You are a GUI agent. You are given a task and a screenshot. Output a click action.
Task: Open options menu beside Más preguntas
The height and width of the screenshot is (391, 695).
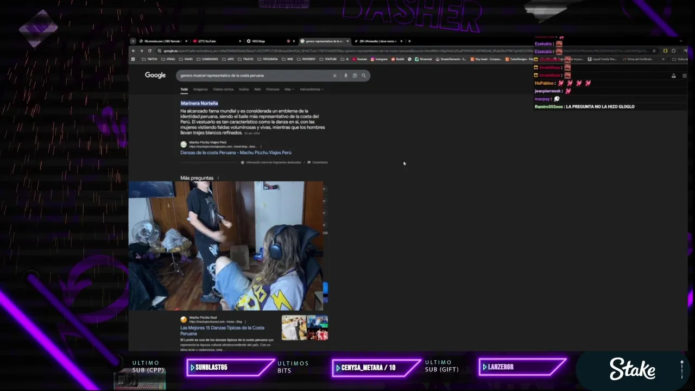(218, 178)
